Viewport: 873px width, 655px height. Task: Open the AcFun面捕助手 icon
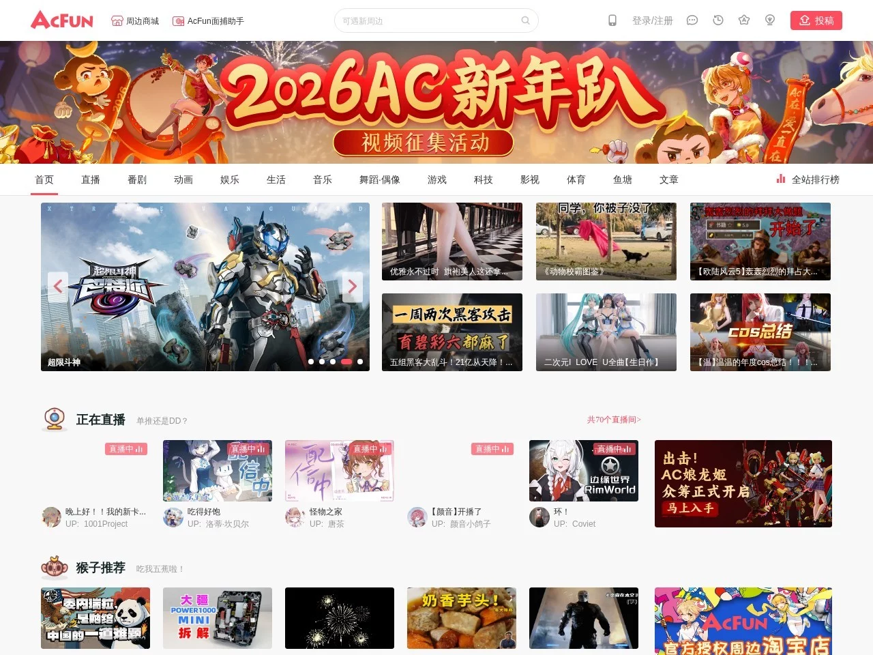point(177,20)
